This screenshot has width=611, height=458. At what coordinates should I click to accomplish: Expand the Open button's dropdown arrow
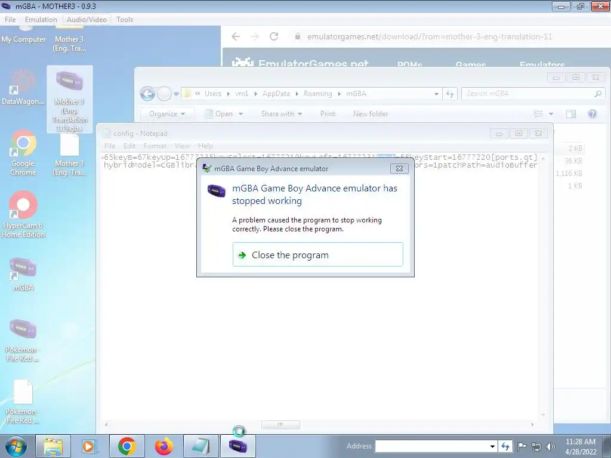click(x=241, y=114)
